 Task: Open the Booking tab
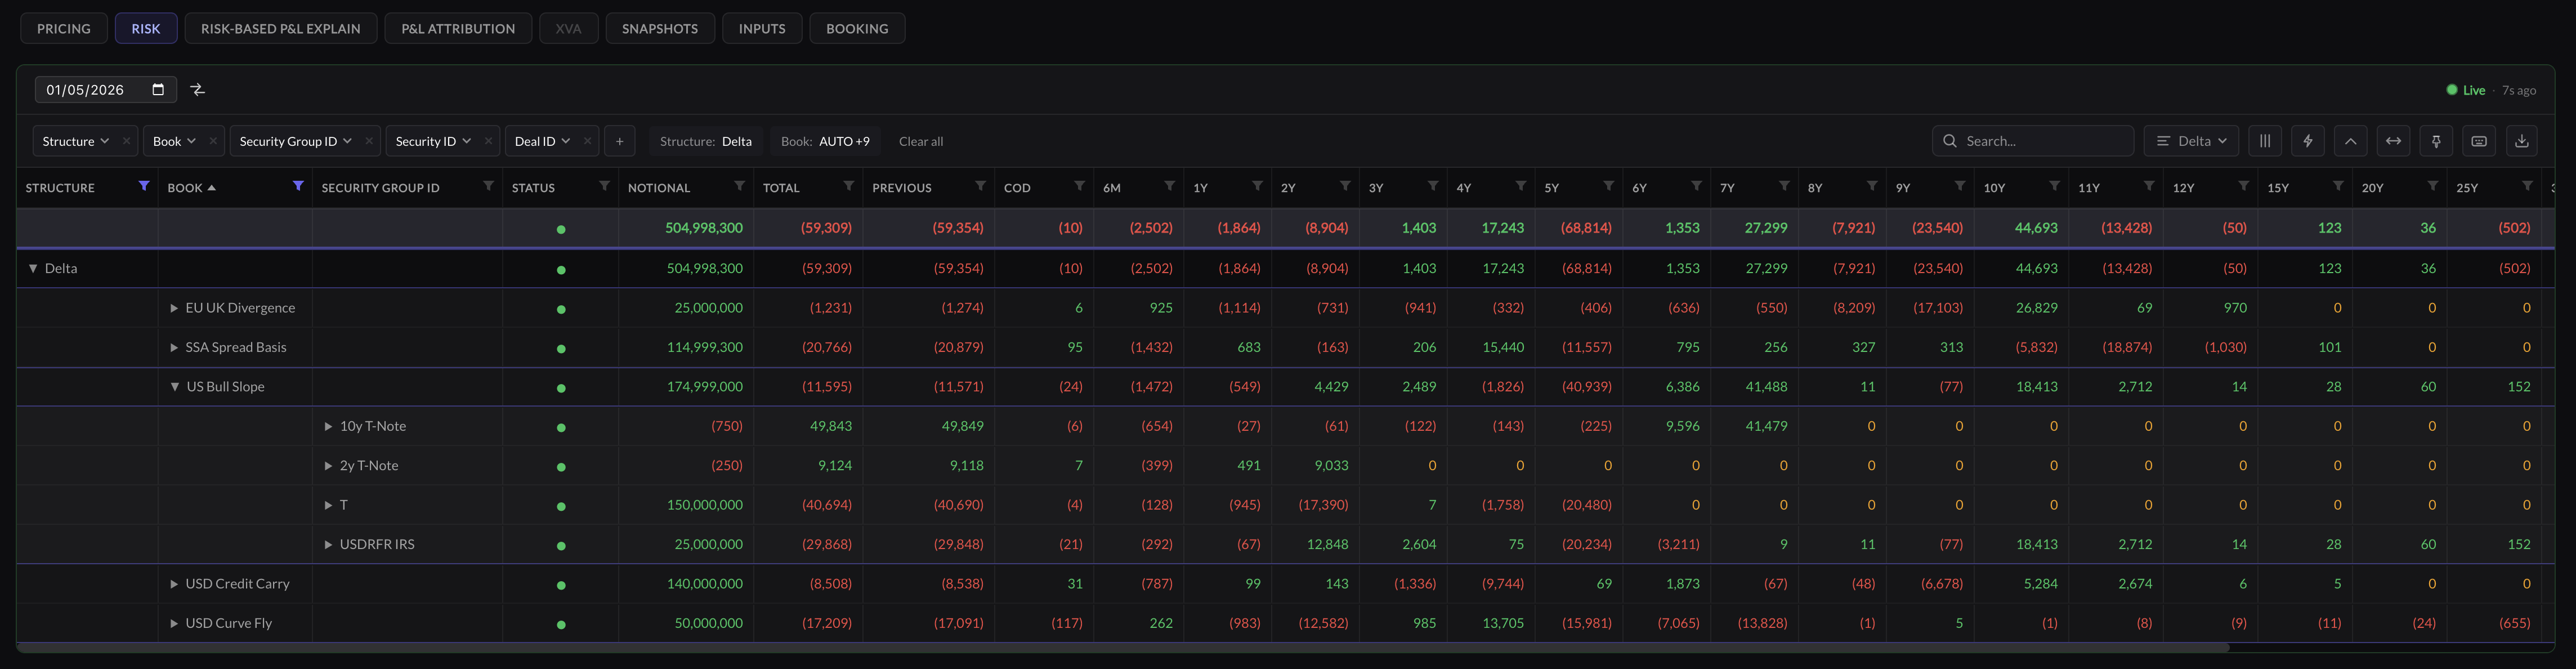coord(857,28)
